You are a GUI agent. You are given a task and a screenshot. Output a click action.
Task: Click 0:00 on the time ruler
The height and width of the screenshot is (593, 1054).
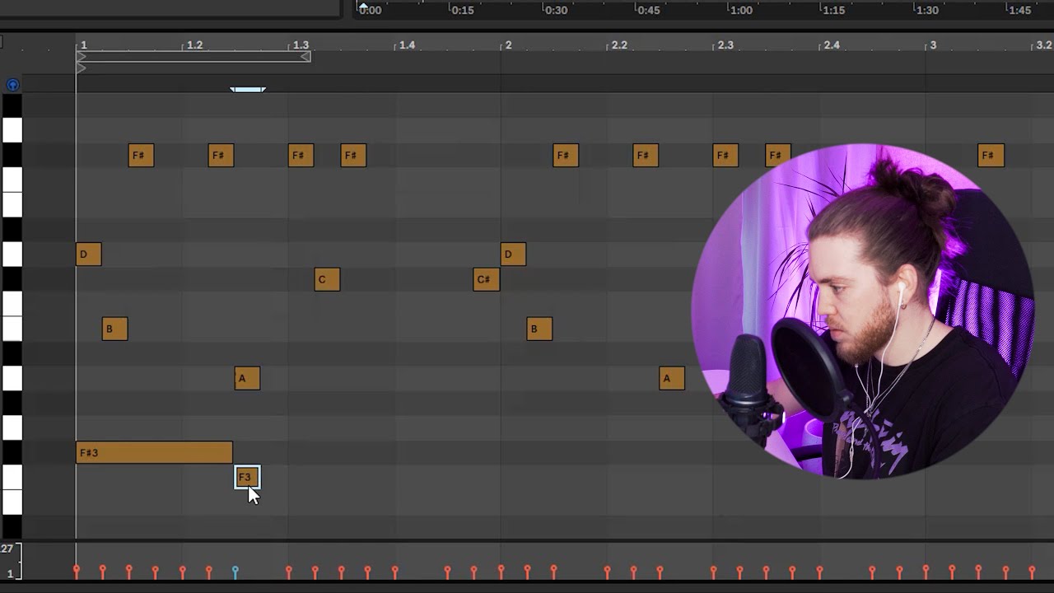tap(371, 10)
